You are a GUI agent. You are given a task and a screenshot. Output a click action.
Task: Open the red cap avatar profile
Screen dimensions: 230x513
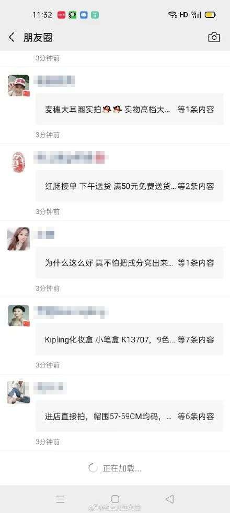pyautogui.click(x=19, y=85)
